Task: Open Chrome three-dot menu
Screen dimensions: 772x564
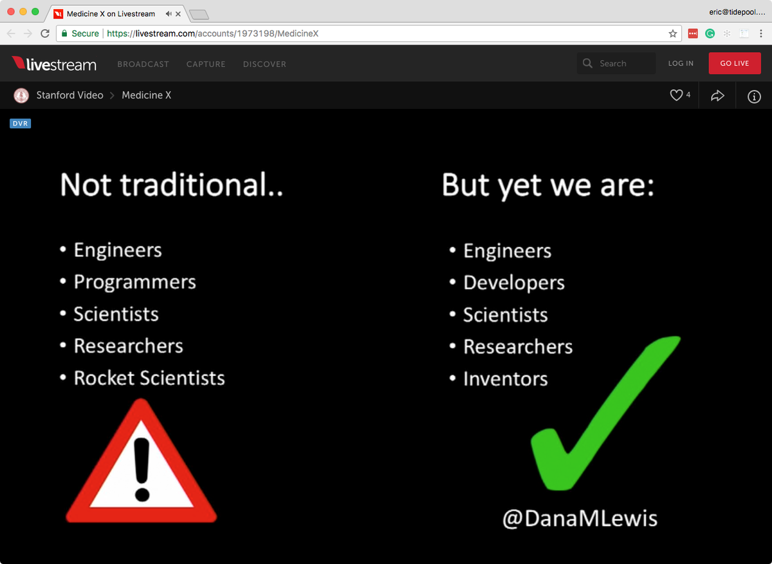Action: (761, 33)
